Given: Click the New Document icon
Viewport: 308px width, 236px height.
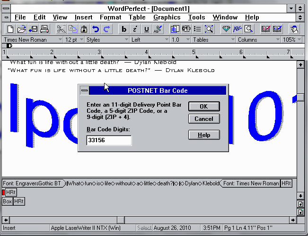Looking at the screenshot, I should tap(10, 29).
